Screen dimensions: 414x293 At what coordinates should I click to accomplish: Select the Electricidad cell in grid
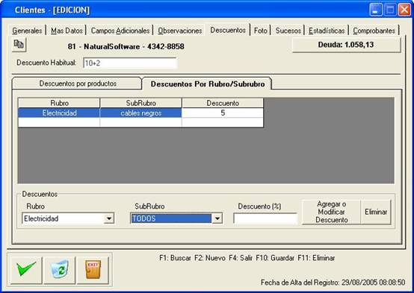(x=59, y=113)
